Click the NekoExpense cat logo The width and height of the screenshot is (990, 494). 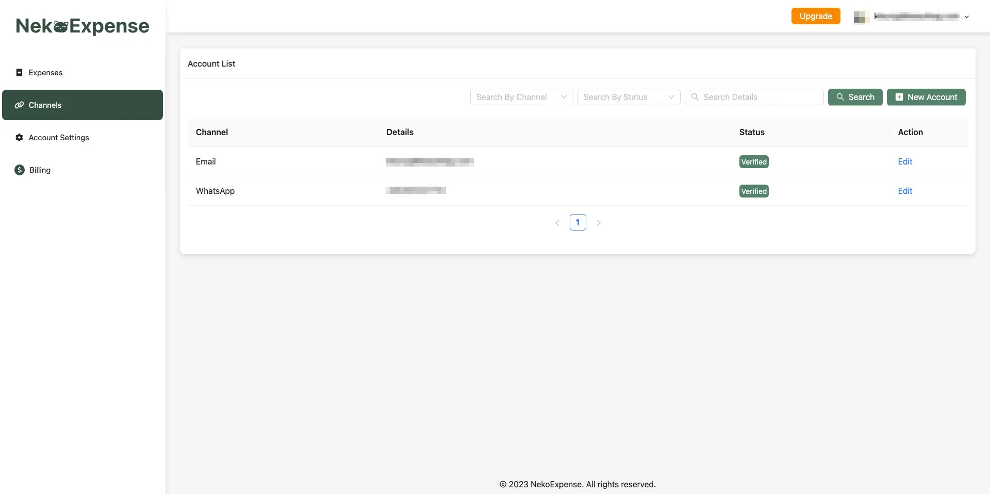click(x=61, y=26)
